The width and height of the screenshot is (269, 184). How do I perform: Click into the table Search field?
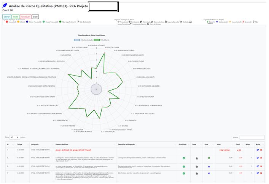[x=252, y=137]
